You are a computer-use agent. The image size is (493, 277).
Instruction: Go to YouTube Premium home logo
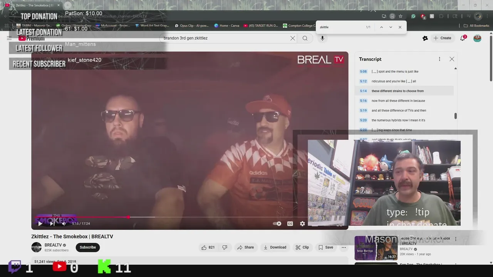click(x=31, y=38)
